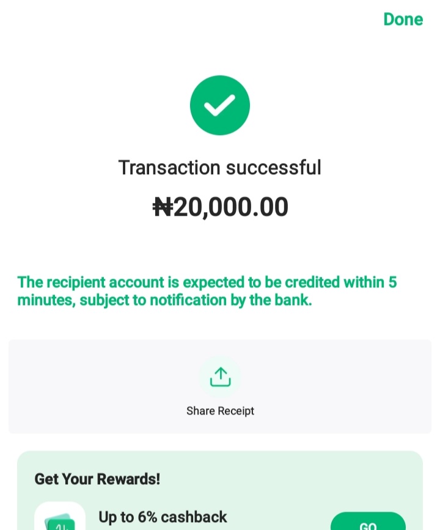Select the recipient account credited notice line
The width and height of the screenshot is (440, 530).
pos(207,282)
